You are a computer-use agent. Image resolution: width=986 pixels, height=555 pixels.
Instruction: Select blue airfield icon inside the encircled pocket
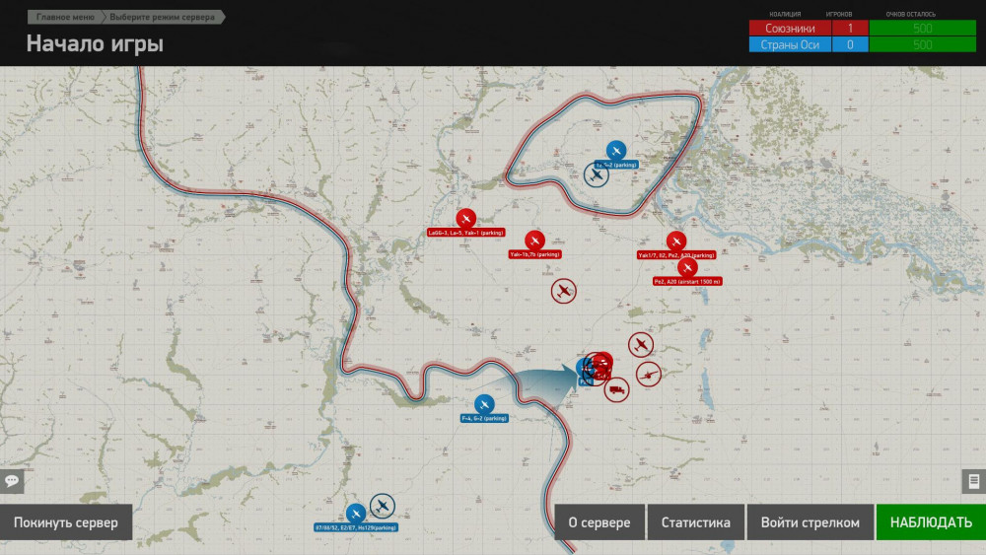pyautogui.click(x=616, y=151)
